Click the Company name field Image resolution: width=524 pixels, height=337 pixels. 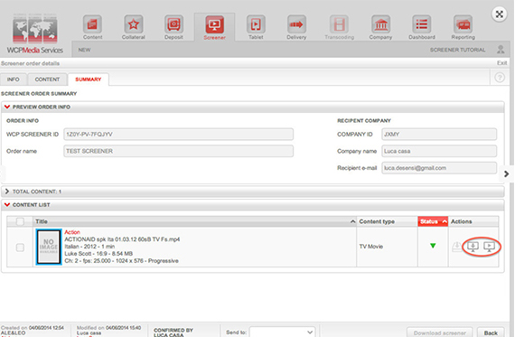coord(439,151)
